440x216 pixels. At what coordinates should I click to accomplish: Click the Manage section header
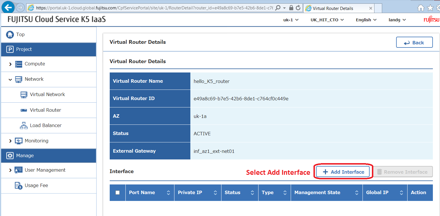point(49,155)
